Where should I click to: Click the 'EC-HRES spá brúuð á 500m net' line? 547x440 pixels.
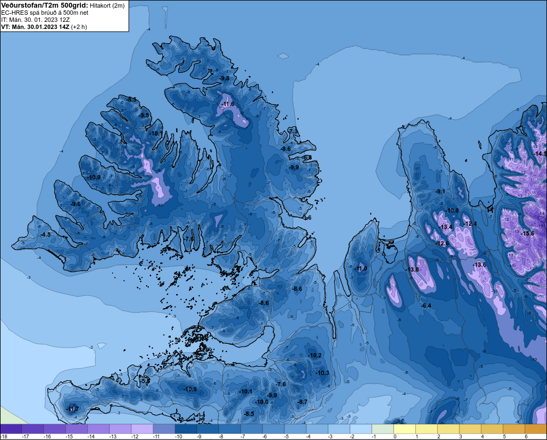click(x=45, y=13)
